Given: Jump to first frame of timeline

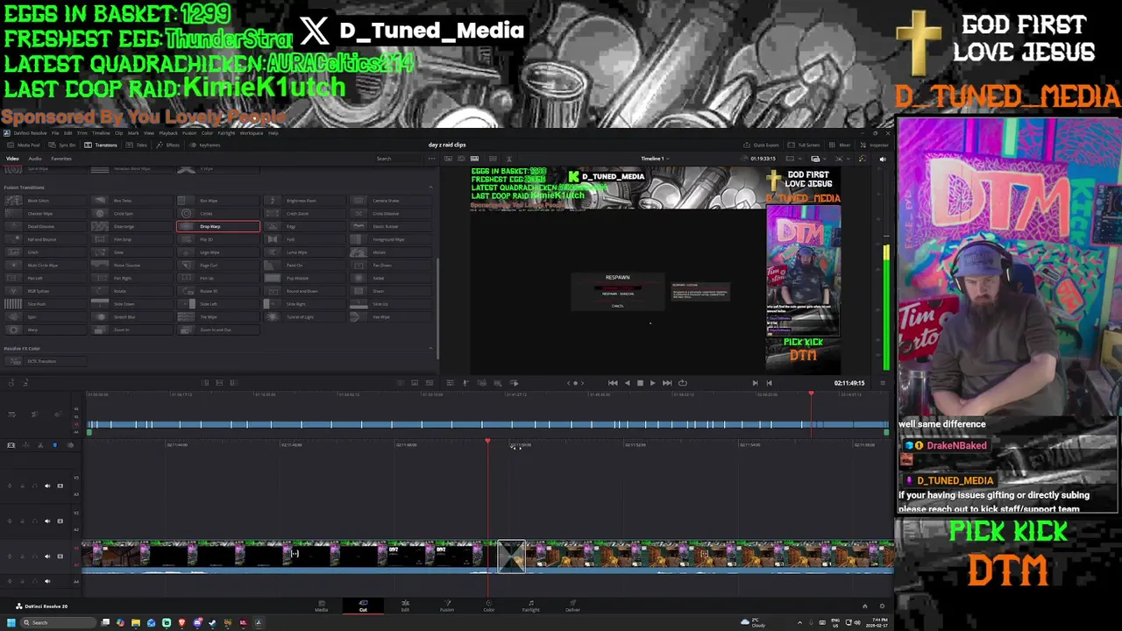Looking at the screenshot, I should 613,383.
